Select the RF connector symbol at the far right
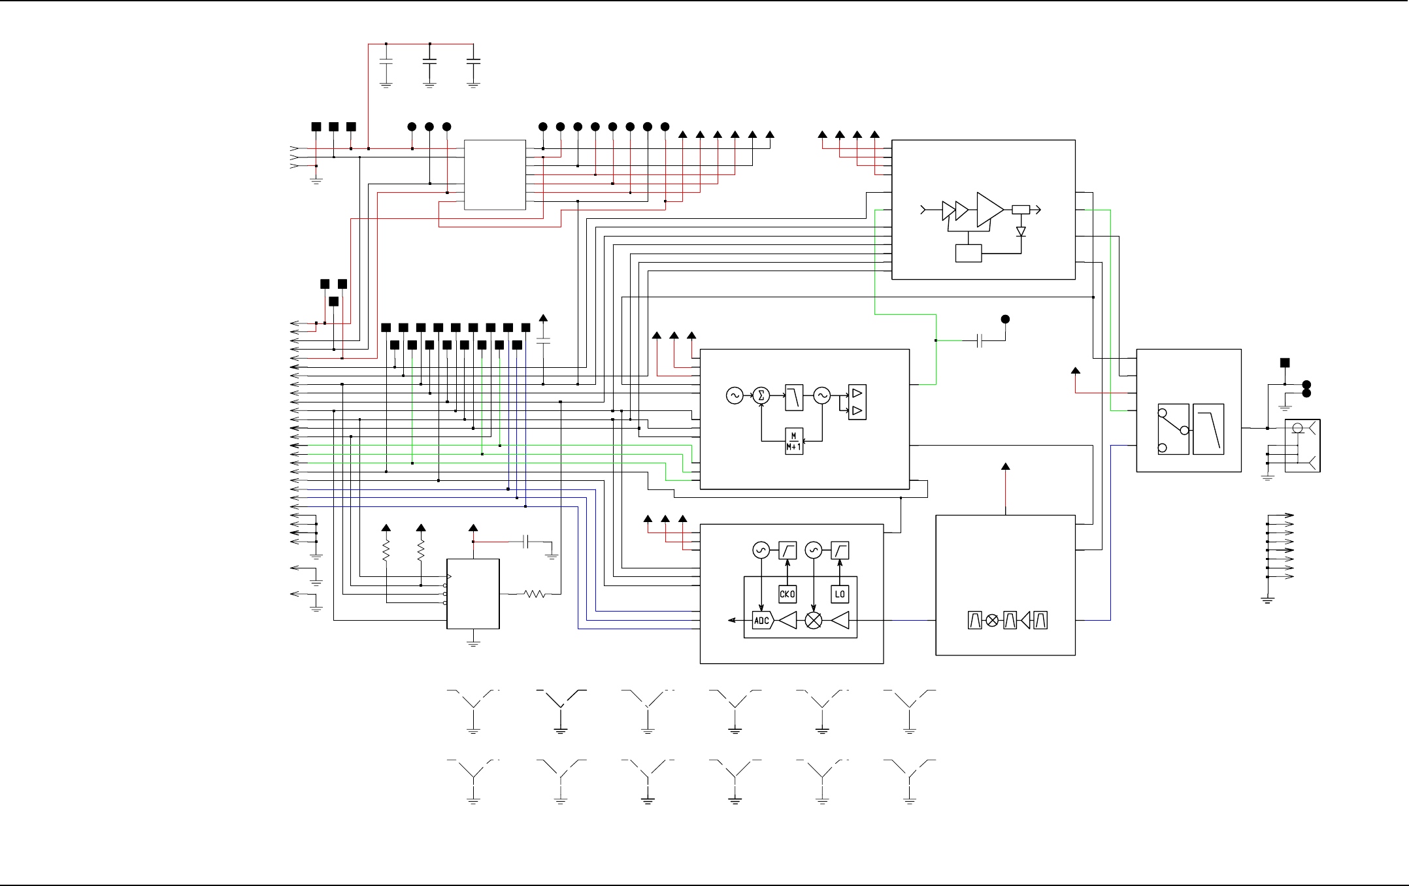The image size is (1409, 886). (x=1302, y=446)
